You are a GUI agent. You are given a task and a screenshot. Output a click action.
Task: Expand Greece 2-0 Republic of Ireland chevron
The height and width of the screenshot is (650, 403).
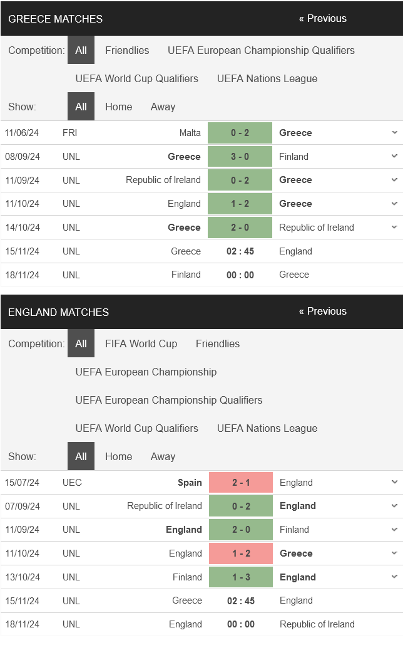(x=394, y=227)
